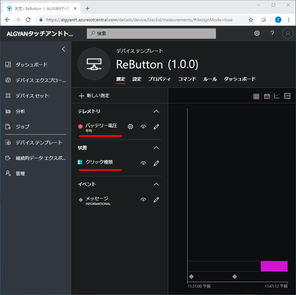Click the デバイス テンプレート breadcrumb above ReButton
This screenshot has width=296, height=295.
tap(140, 51)
